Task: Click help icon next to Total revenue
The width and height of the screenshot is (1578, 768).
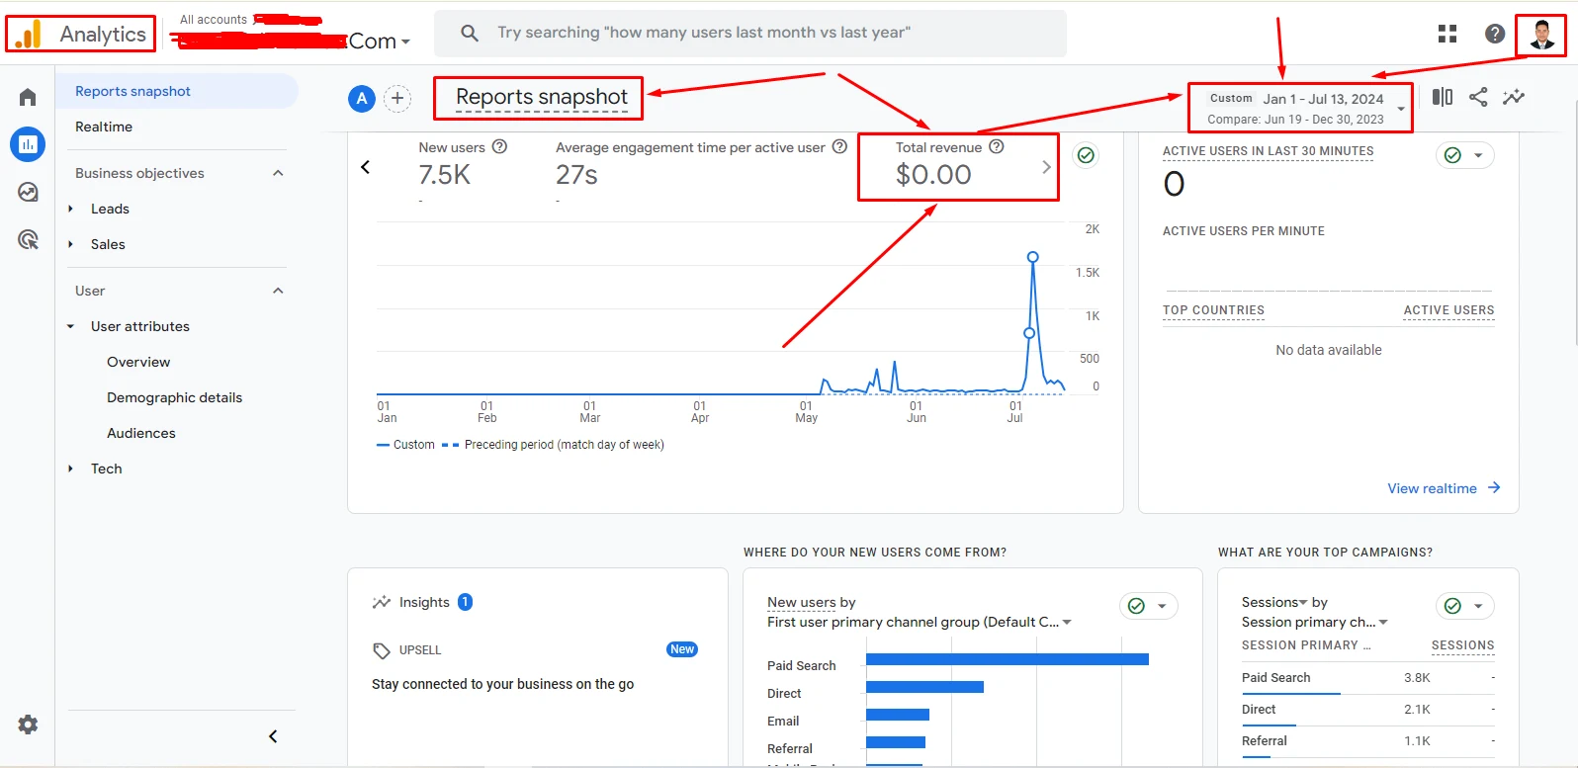Action: click(x=997, y=146)
